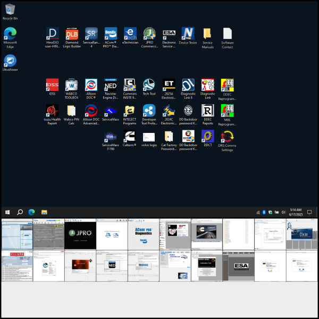Open the Windows Start menu

point(7,212)
